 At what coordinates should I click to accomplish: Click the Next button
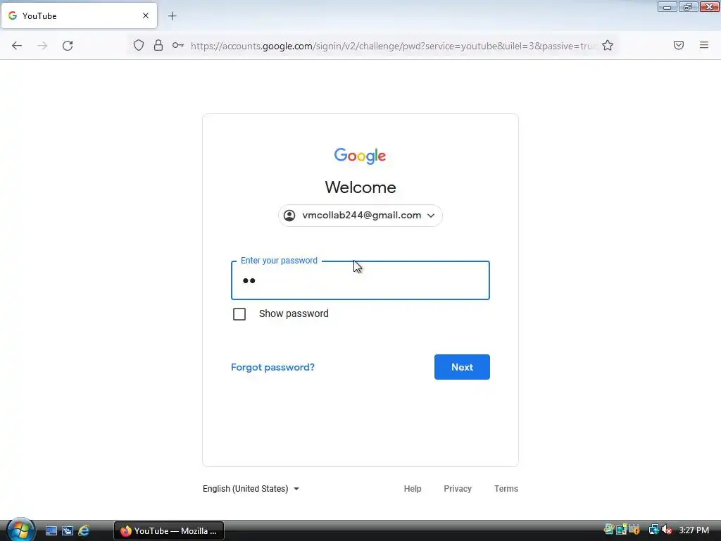462,367
